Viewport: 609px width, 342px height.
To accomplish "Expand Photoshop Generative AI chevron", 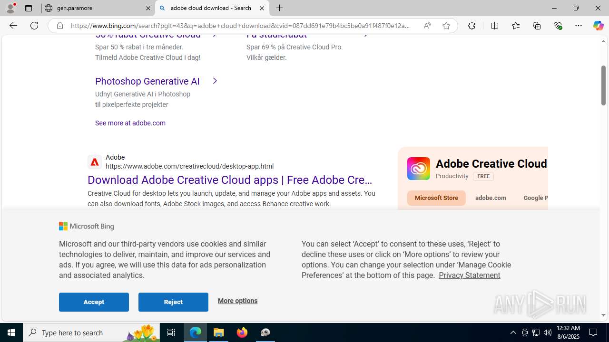I will click(215, 81).
